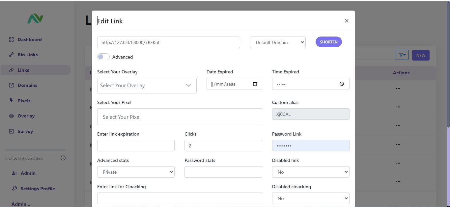Enable the Advanced toggle switch
The height and width of the screenshot is (207, 450).
[103, 57]
